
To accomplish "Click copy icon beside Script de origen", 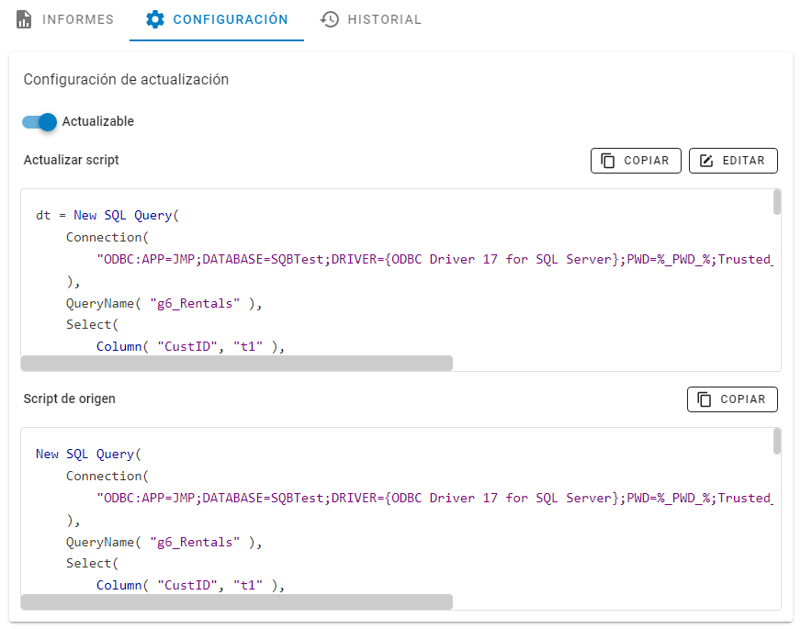I will [x=705, y=399].
